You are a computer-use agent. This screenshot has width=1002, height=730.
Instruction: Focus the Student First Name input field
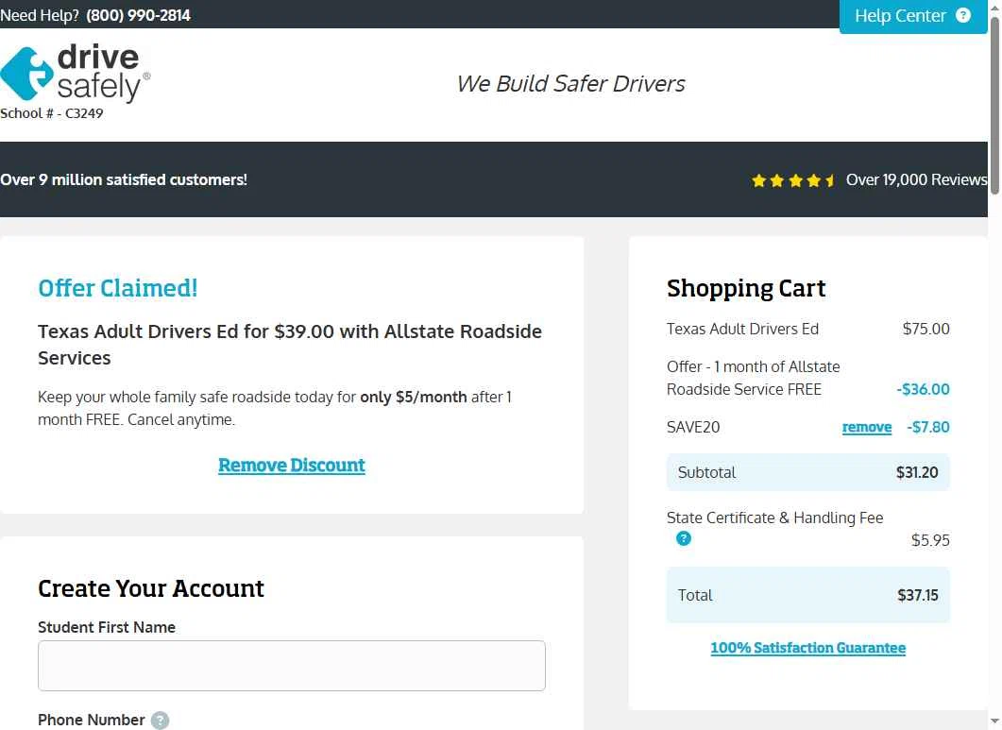(292, 666)
